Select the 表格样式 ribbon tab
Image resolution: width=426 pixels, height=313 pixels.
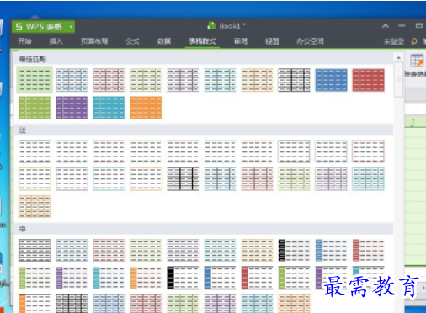(202, 41)
